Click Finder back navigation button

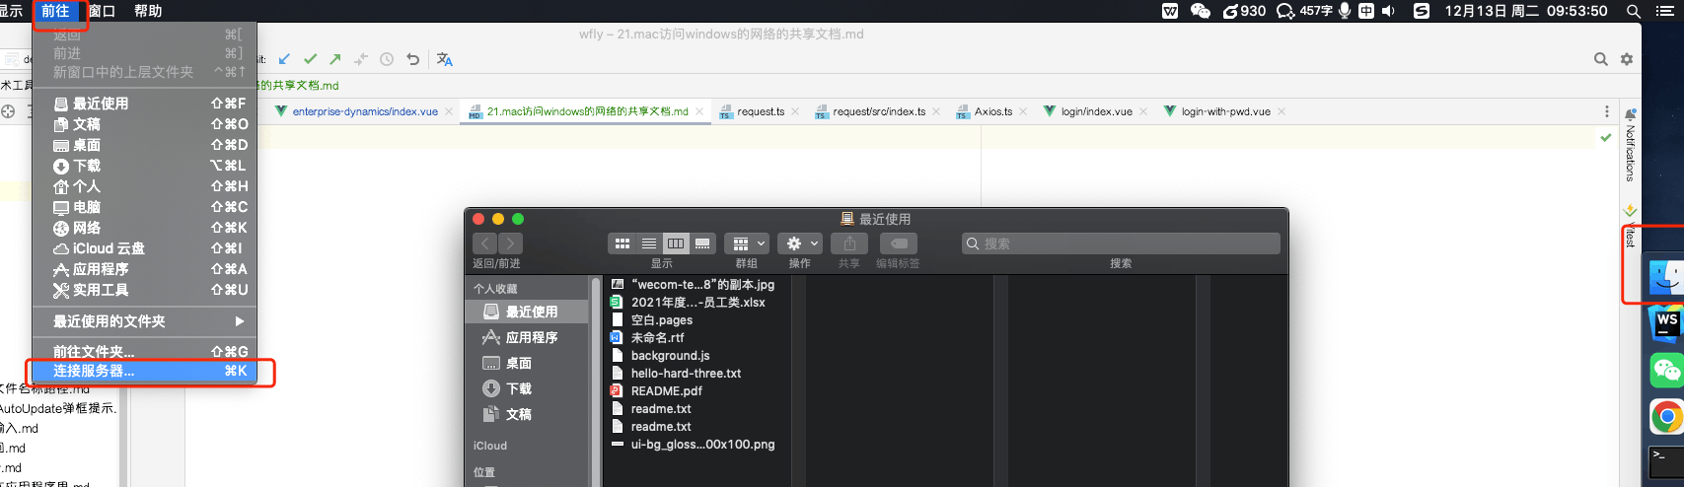click(485, 243)
